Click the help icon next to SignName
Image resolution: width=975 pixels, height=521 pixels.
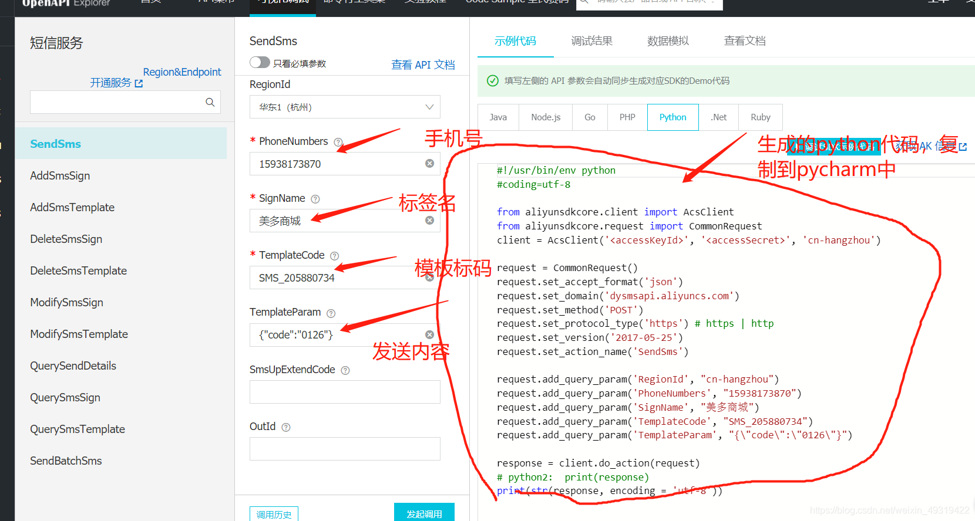pyautogui.click(x=315, y=199)
